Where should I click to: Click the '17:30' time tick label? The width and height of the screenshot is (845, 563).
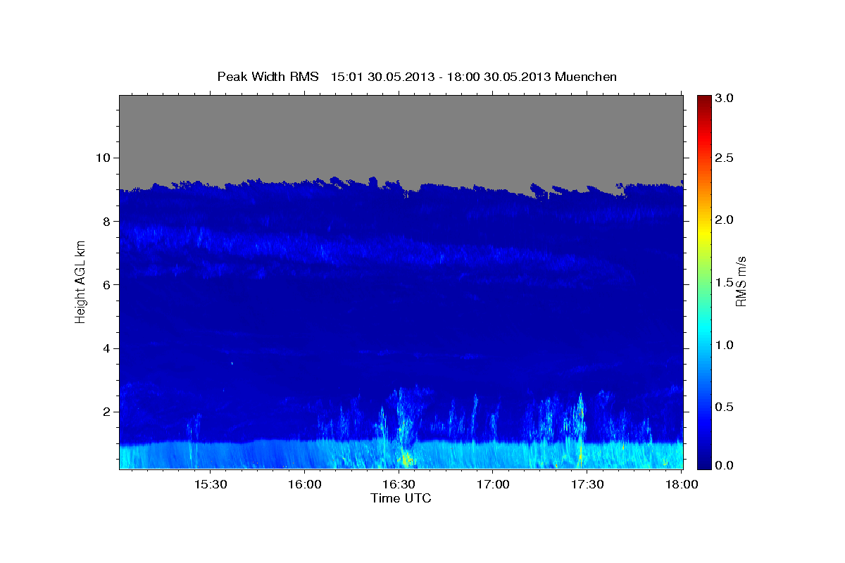[x=588, y=485]
